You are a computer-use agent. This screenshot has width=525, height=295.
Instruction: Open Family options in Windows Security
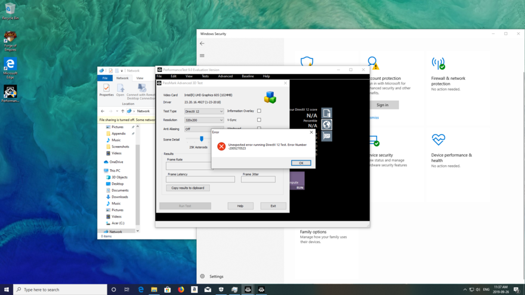click(313, 232)
